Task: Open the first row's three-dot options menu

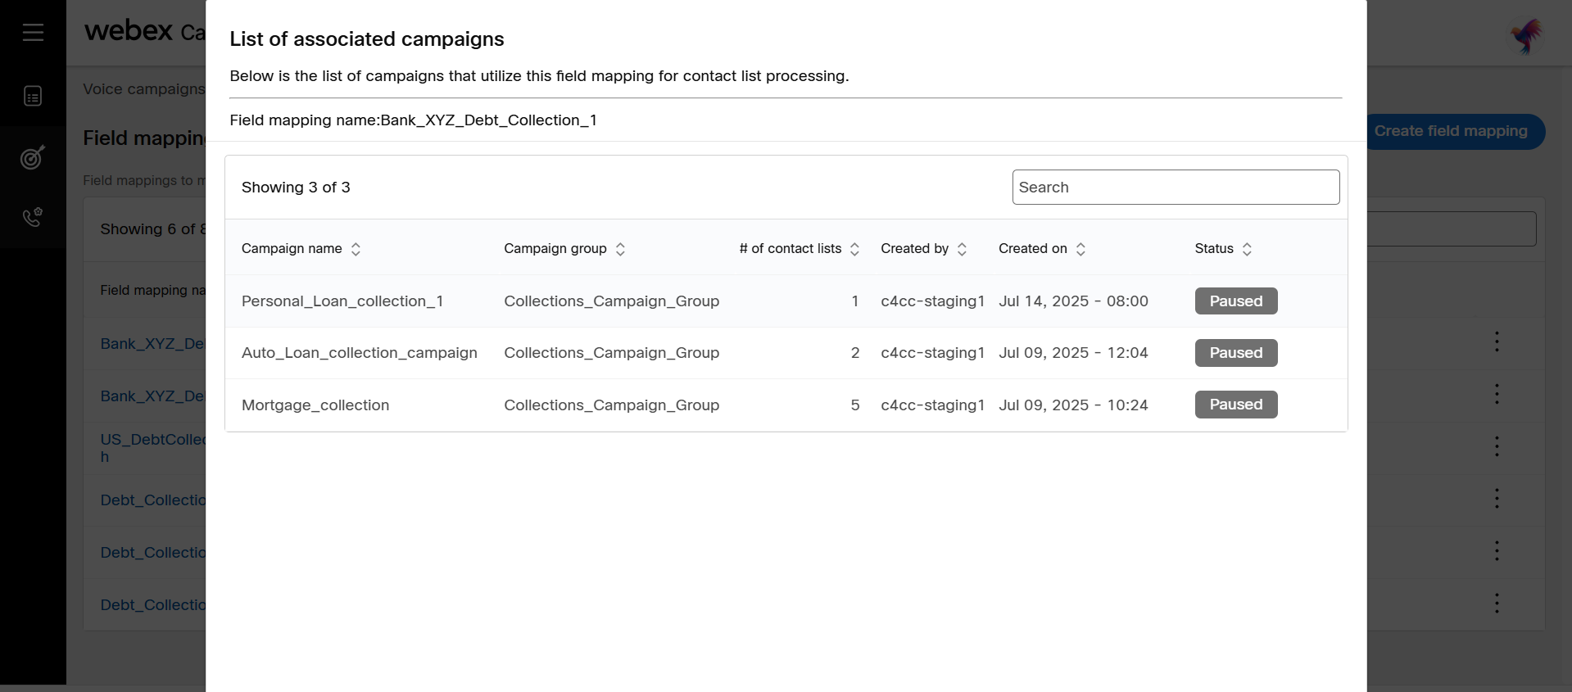Action: click(1497, 341)
